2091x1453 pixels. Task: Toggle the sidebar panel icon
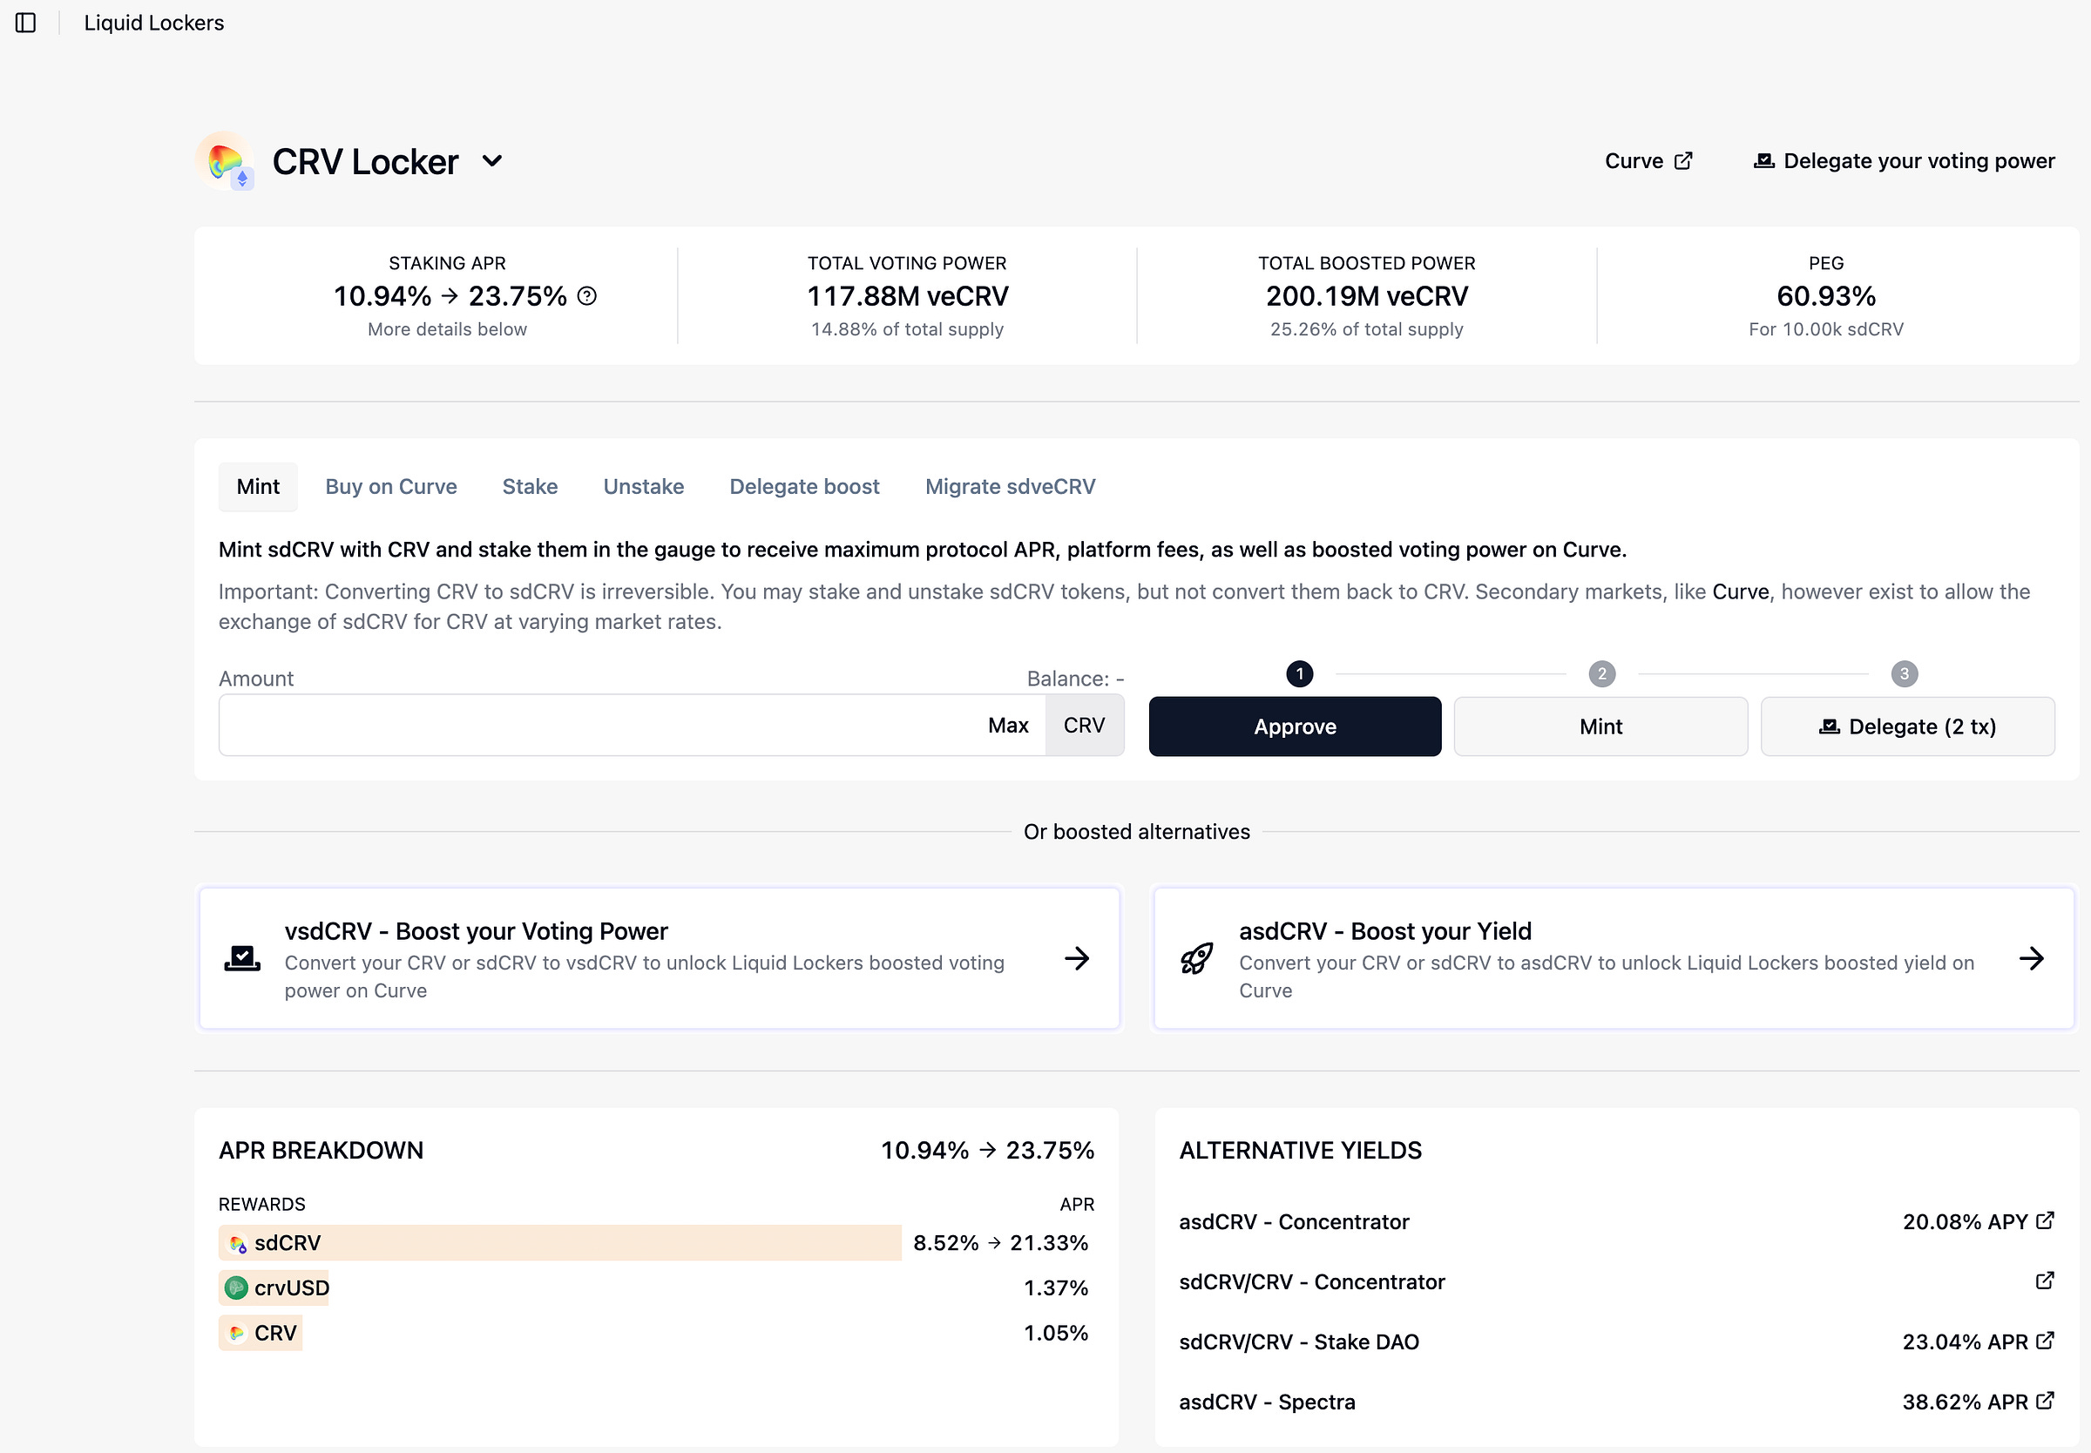[25, 23]
